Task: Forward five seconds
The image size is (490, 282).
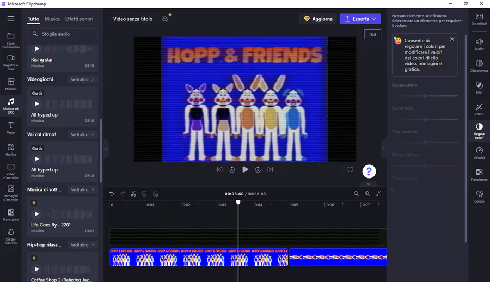Action: click(258, 169)
